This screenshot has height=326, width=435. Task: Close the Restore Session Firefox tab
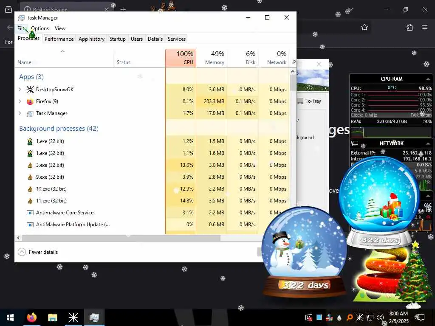[x=107, y=9]
